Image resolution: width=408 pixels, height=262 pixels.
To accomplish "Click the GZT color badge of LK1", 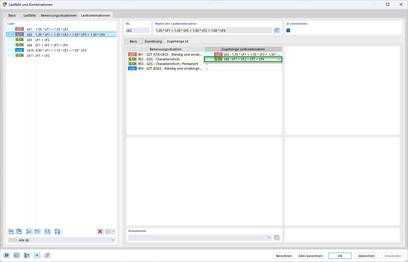I will pyautogui.click(x=19, y=29).
